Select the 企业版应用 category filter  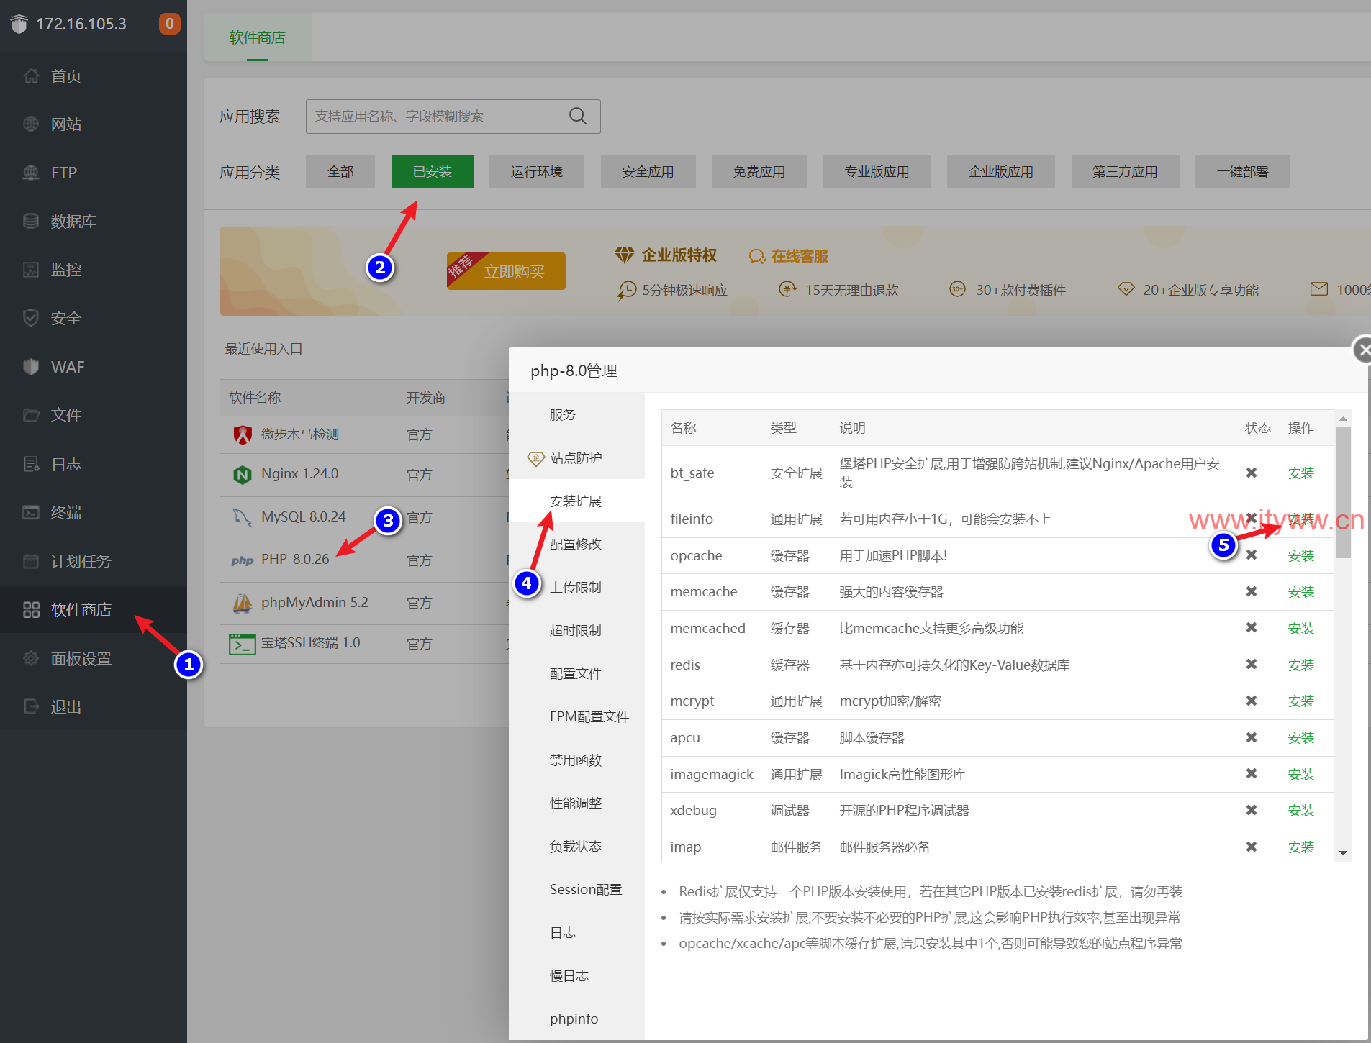click(1001, 172)
